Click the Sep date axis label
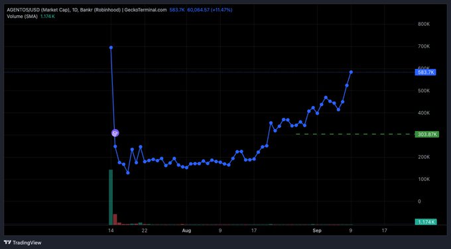The width and height of the screenshot is (451, 249). 317,230
